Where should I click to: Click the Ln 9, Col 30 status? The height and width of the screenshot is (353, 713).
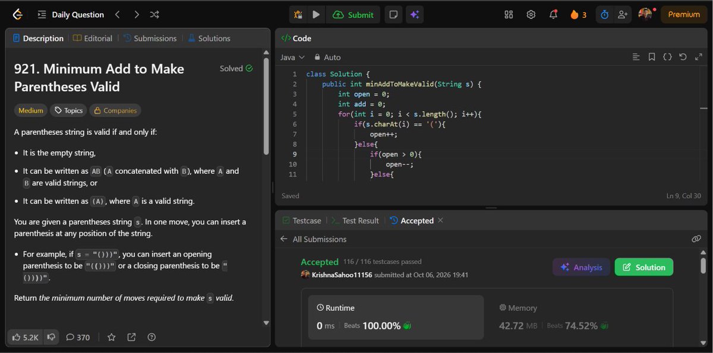pos(684,196)
